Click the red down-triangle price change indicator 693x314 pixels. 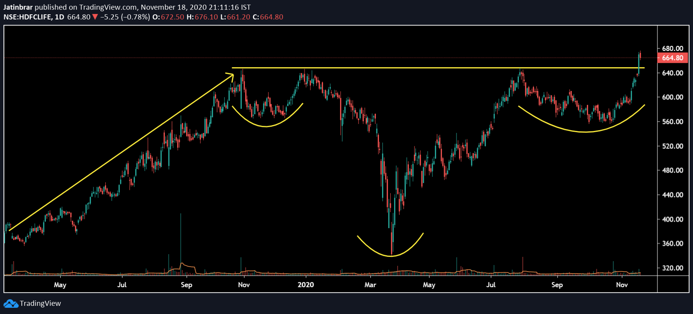click(x=95, y=17)
